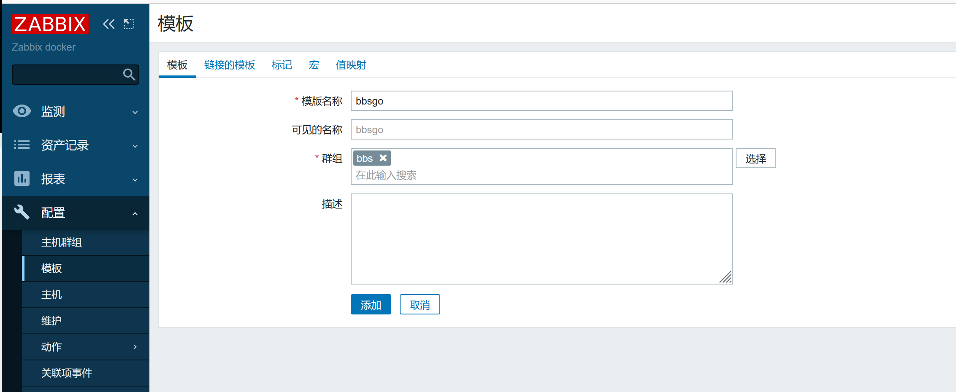
Task: Expand the 报表 menu chevron
Action: point(135,180)
